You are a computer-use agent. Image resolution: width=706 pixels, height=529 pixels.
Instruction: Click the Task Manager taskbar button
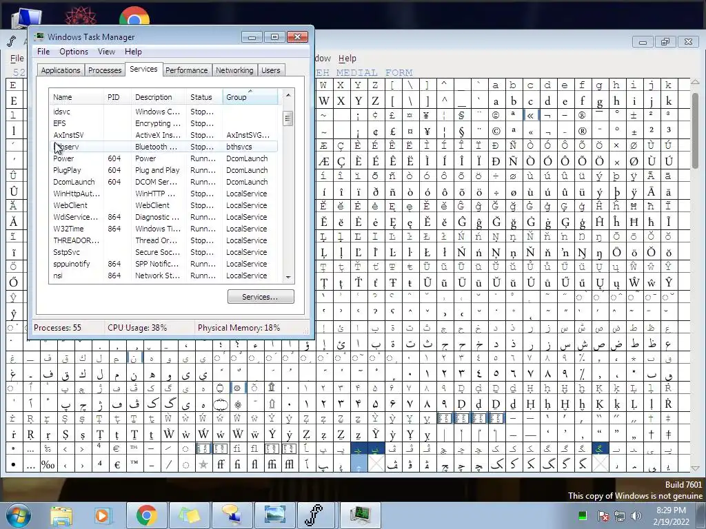click(x=360, y=515)
